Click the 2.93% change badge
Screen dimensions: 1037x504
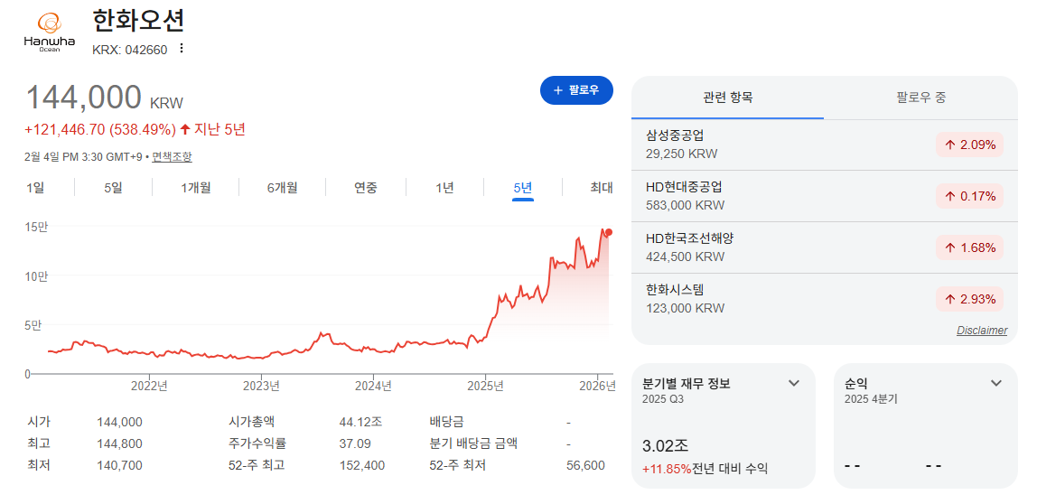pyautogui.click(x=969, y=300)
